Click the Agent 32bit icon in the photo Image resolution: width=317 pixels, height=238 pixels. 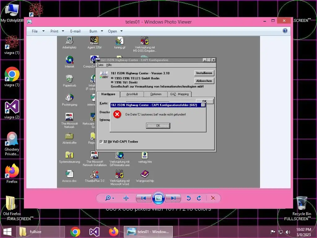point(94,42)
